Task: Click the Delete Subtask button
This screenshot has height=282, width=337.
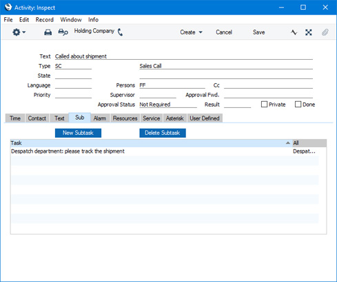Action: coord(163,133)
